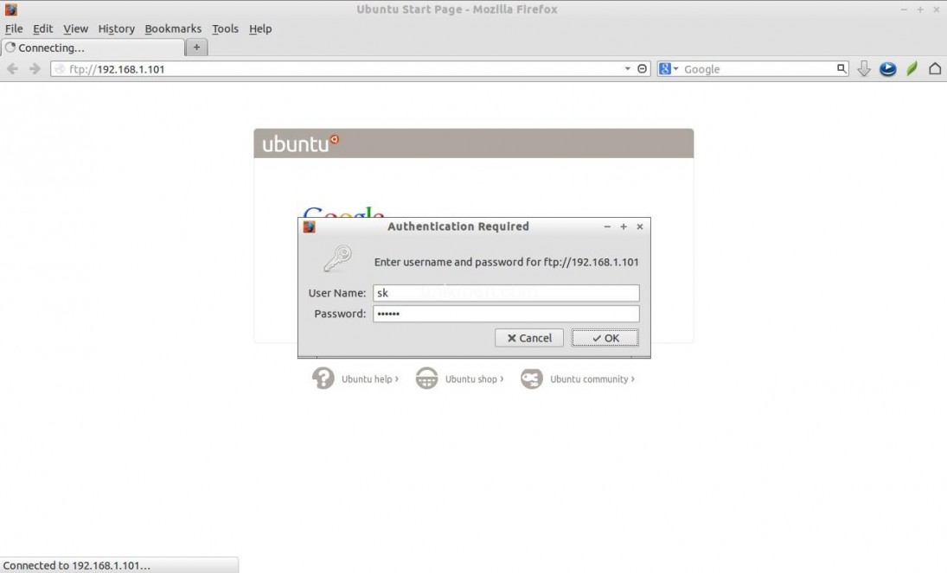
Task: Minimize the Authentication Required dialog
Action: pyautogui.click(x=607, y=226)
